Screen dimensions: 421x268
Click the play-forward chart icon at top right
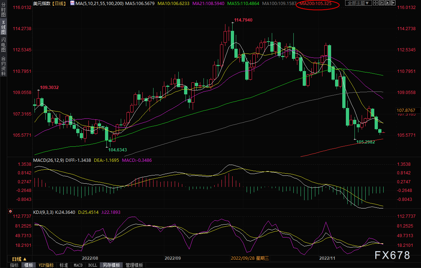click(388, 3)
